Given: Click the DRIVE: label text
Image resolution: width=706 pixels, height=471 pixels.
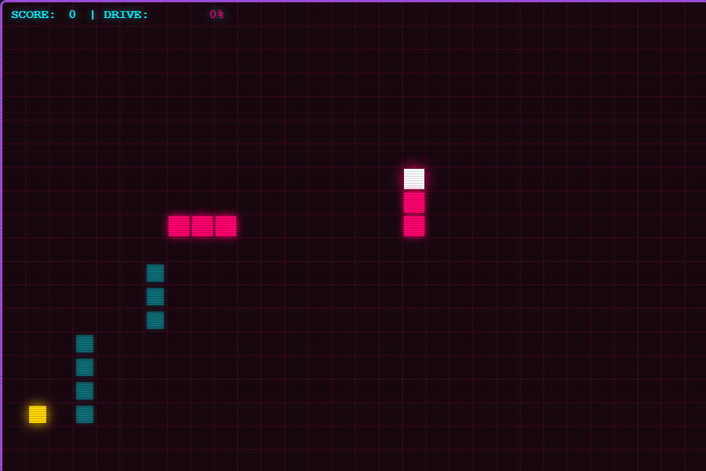Looking at the screenshot, I should (126, 14).
